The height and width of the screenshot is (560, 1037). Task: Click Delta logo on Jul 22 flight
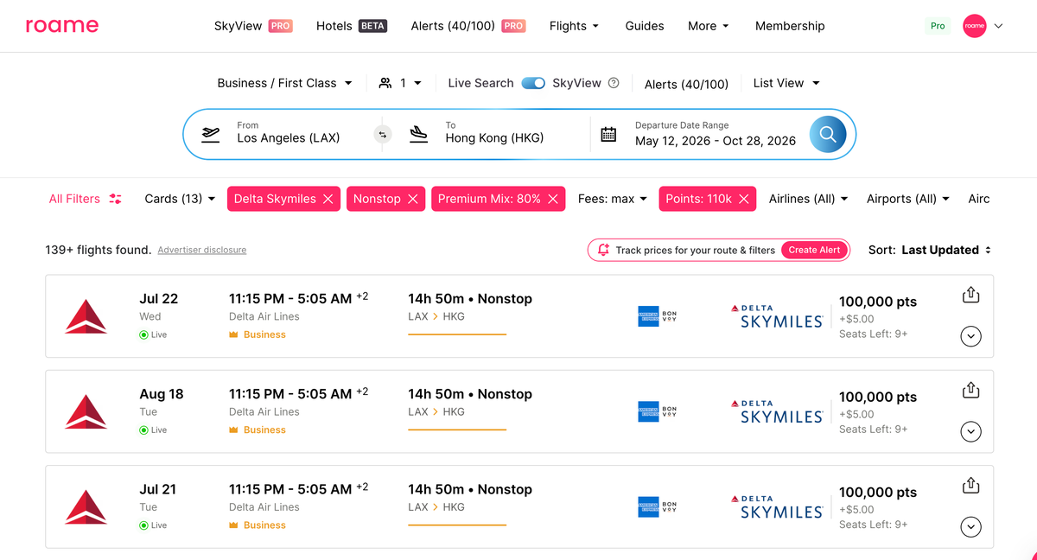point(86,316)
